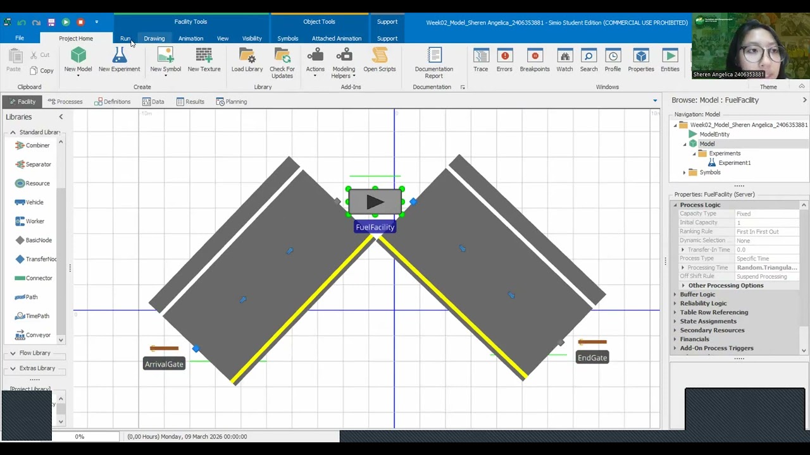Open the Trace window
The image size is (810, 455).
481,61
